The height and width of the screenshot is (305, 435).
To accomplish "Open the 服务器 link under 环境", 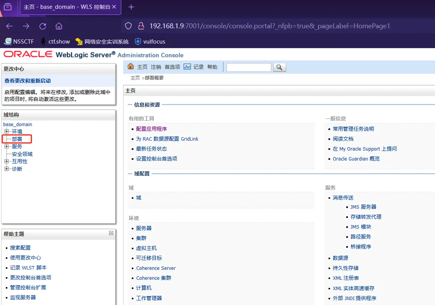I will point(144,228).
